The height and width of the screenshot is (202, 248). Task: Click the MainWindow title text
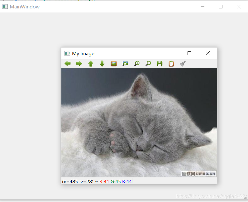25,7
